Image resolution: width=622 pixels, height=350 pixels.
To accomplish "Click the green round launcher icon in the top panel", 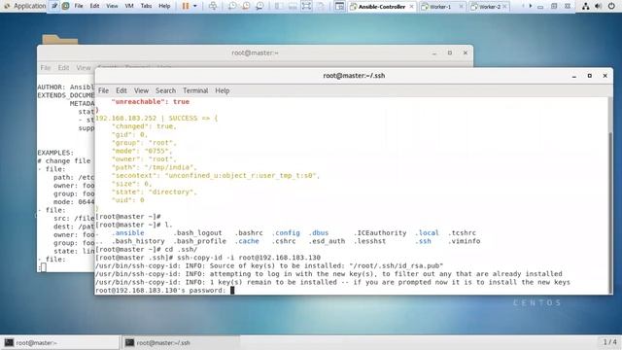I will (65, 6).
